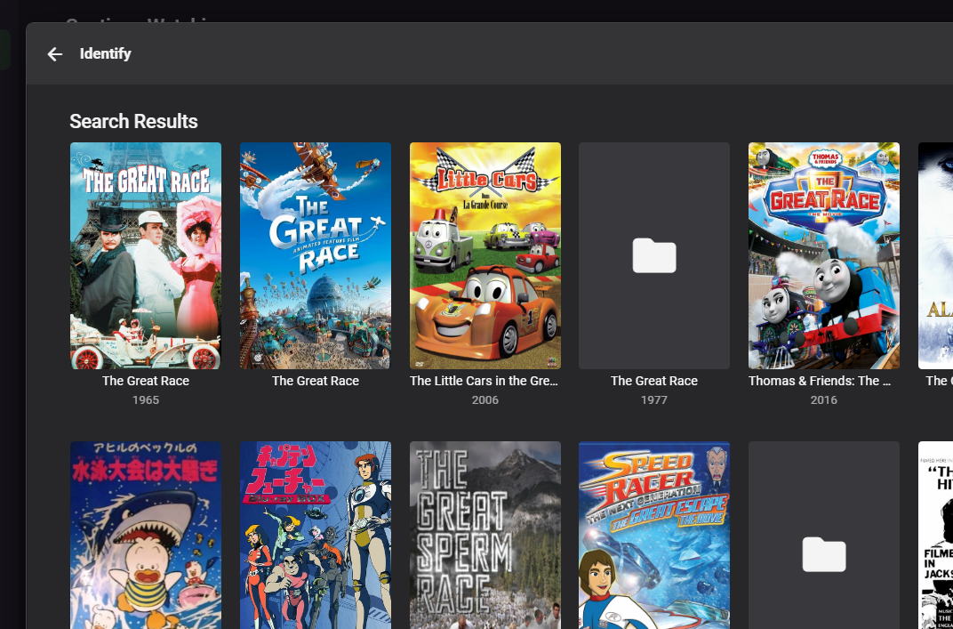Click animated The Great Race title without year
Image resolution: width=953 pixels, height=629 pixels.
point(316,381)
